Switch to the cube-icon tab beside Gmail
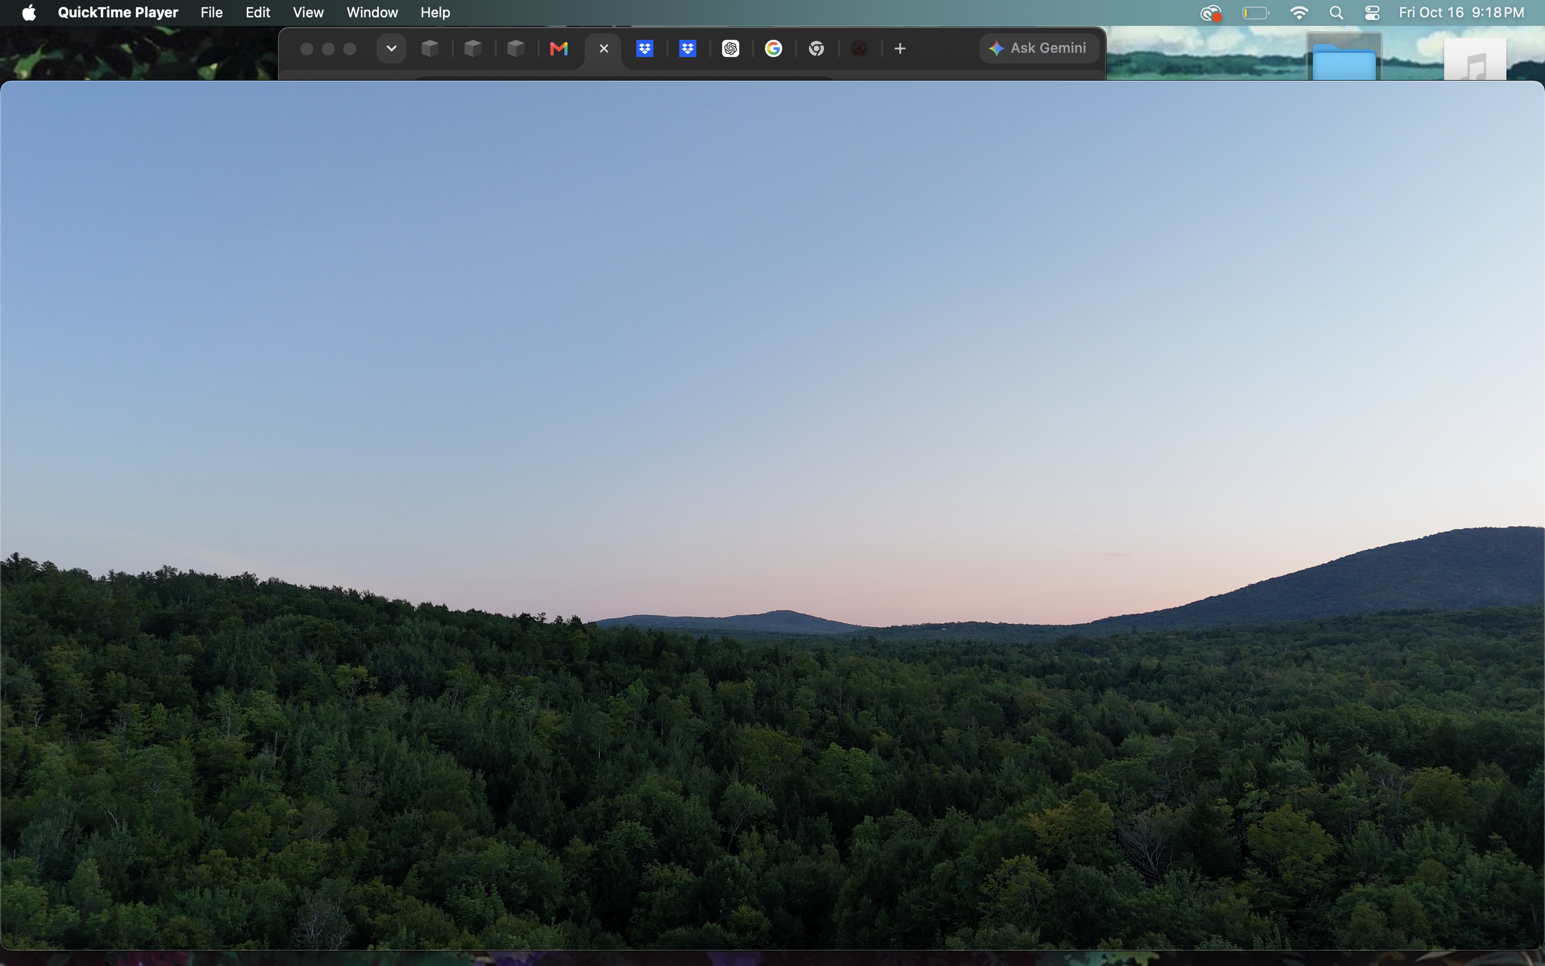Image resolution: width=1545 pixels, height=966 pixels. pyautogui.click(x=516, y=49)
